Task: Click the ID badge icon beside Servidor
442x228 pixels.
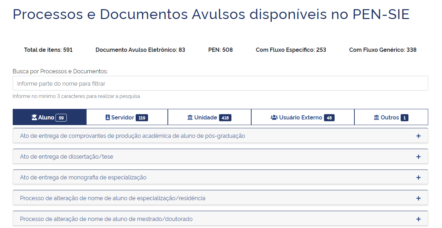Action: pyautogui.click(x=108, y=118)
